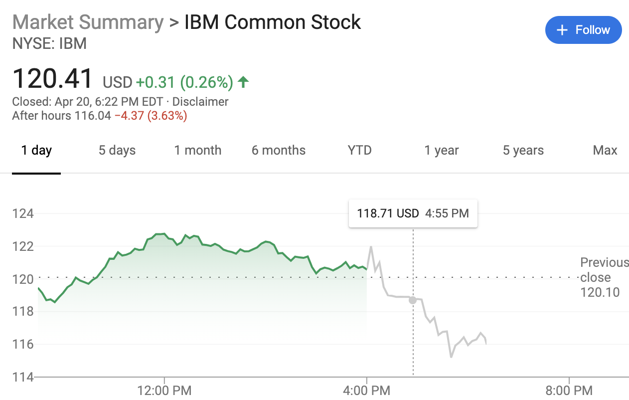This screenshot has width=629, height=400.
Task: Select the 1 day range tab
Action: click(x=36, y=150)
